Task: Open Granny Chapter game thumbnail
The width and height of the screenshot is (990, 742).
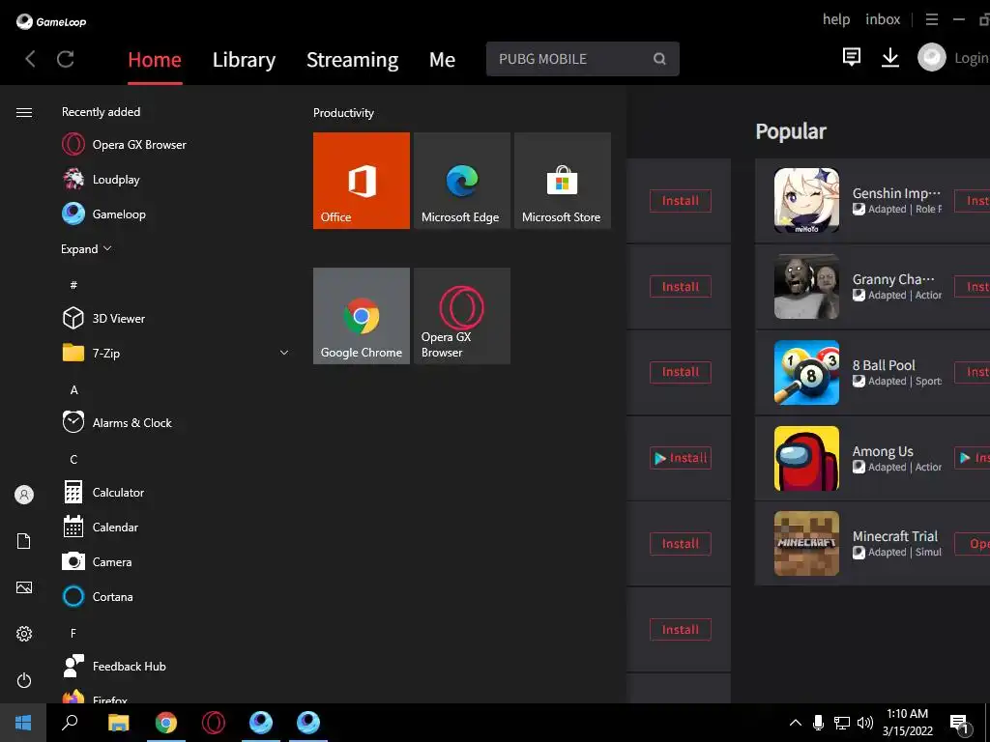Action: (807, 286)
